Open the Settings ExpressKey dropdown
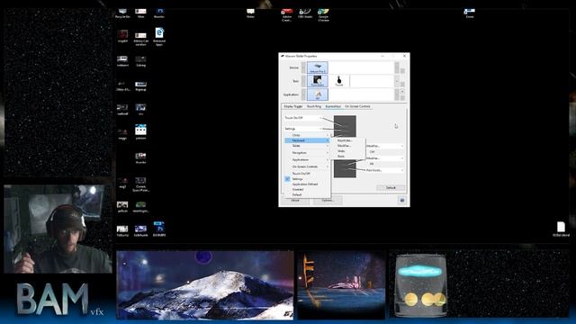This screenshot has height=324, width=576. (303, 129)
